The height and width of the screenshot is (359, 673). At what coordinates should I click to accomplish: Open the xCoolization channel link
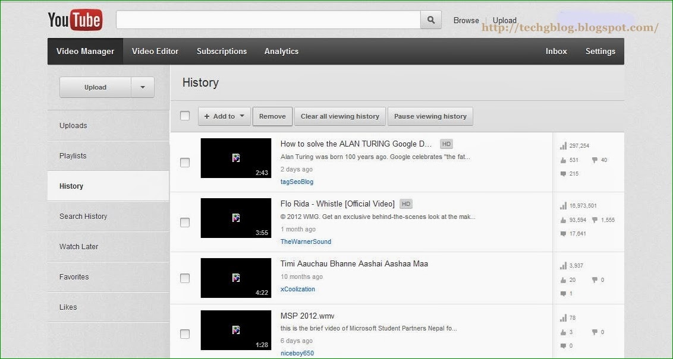point(298,289)
